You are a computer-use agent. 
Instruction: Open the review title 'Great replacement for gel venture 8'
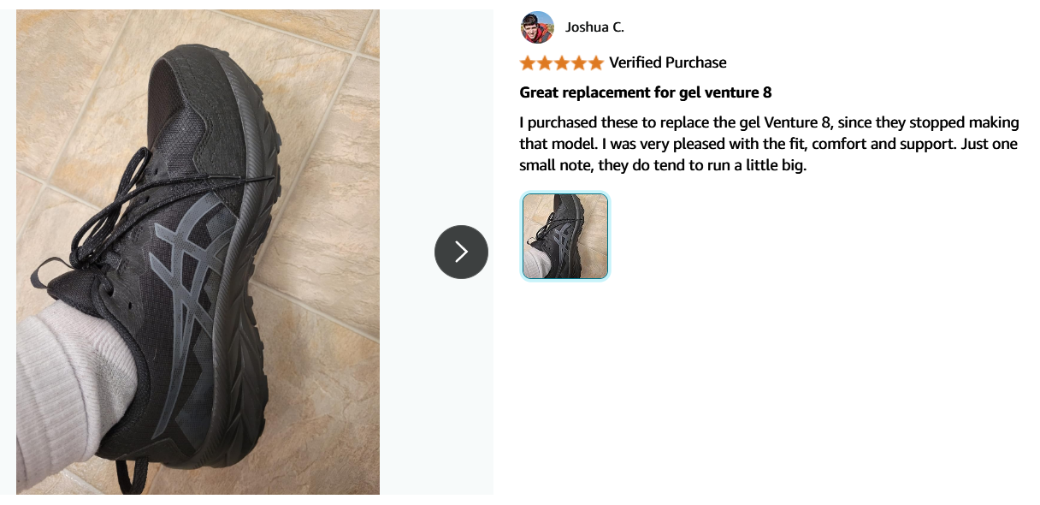click(646, 92)
